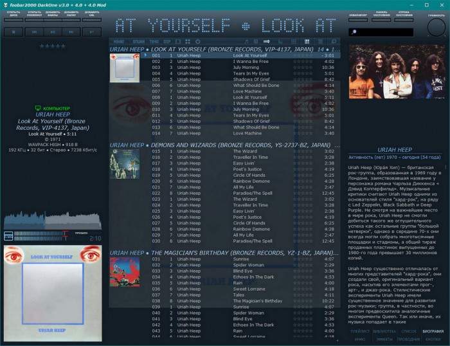Switch to the Биография tab
450x346 pixels.
point(433,331)
